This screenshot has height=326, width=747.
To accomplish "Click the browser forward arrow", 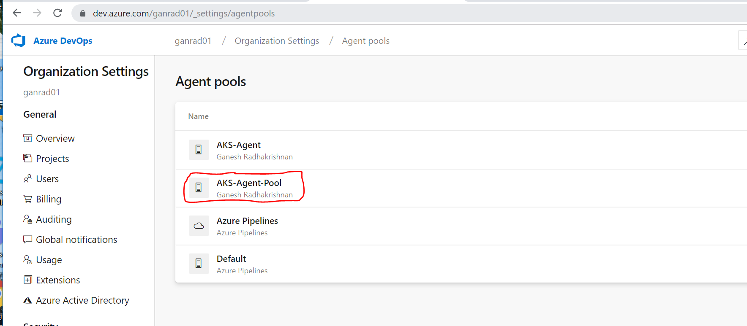I will click(x=37, y=13).
